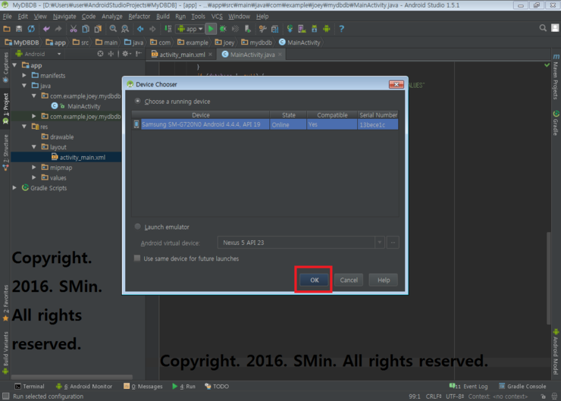
Task: Click the blue Help question mark icon
Action: [x=341, y=29]
